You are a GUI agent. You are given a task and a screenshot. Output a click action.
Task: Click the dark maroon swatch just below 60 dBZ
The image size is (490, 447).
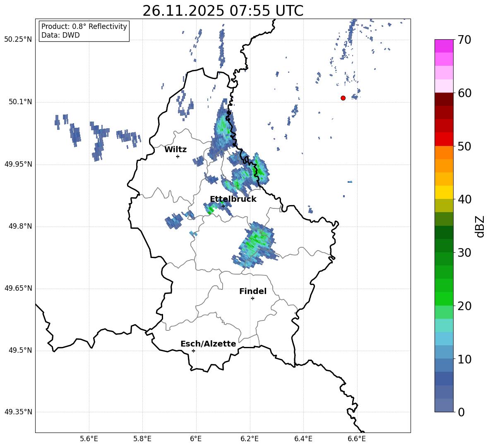(444, 99)
